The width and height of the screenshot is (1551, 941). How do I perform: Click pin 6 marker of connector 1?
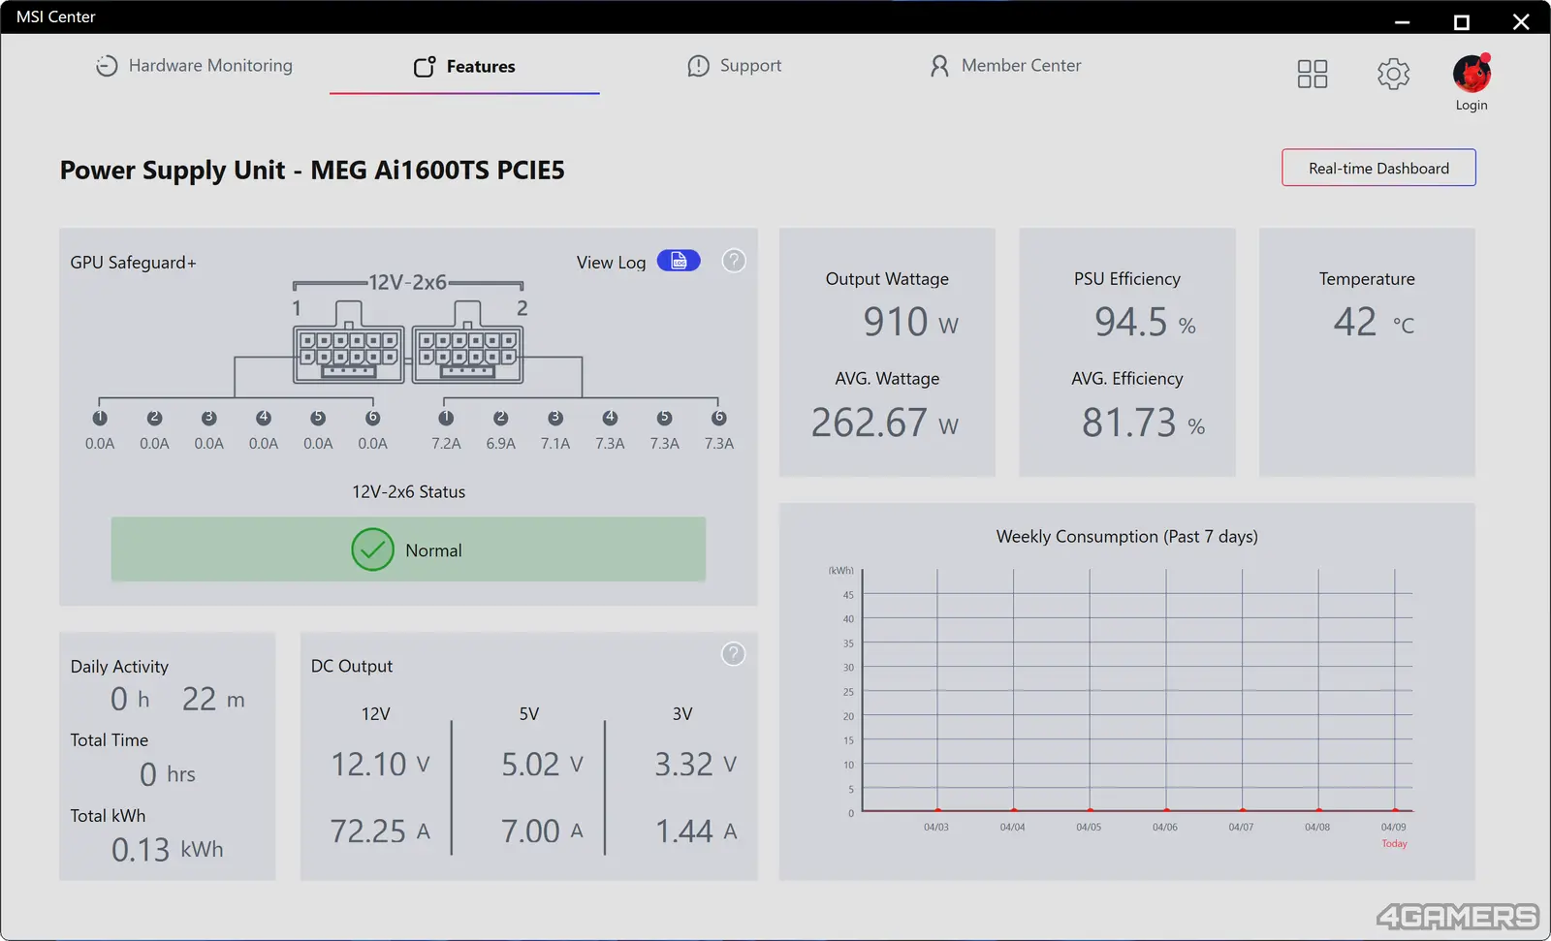pyautogui.click(x=372, y=418)
